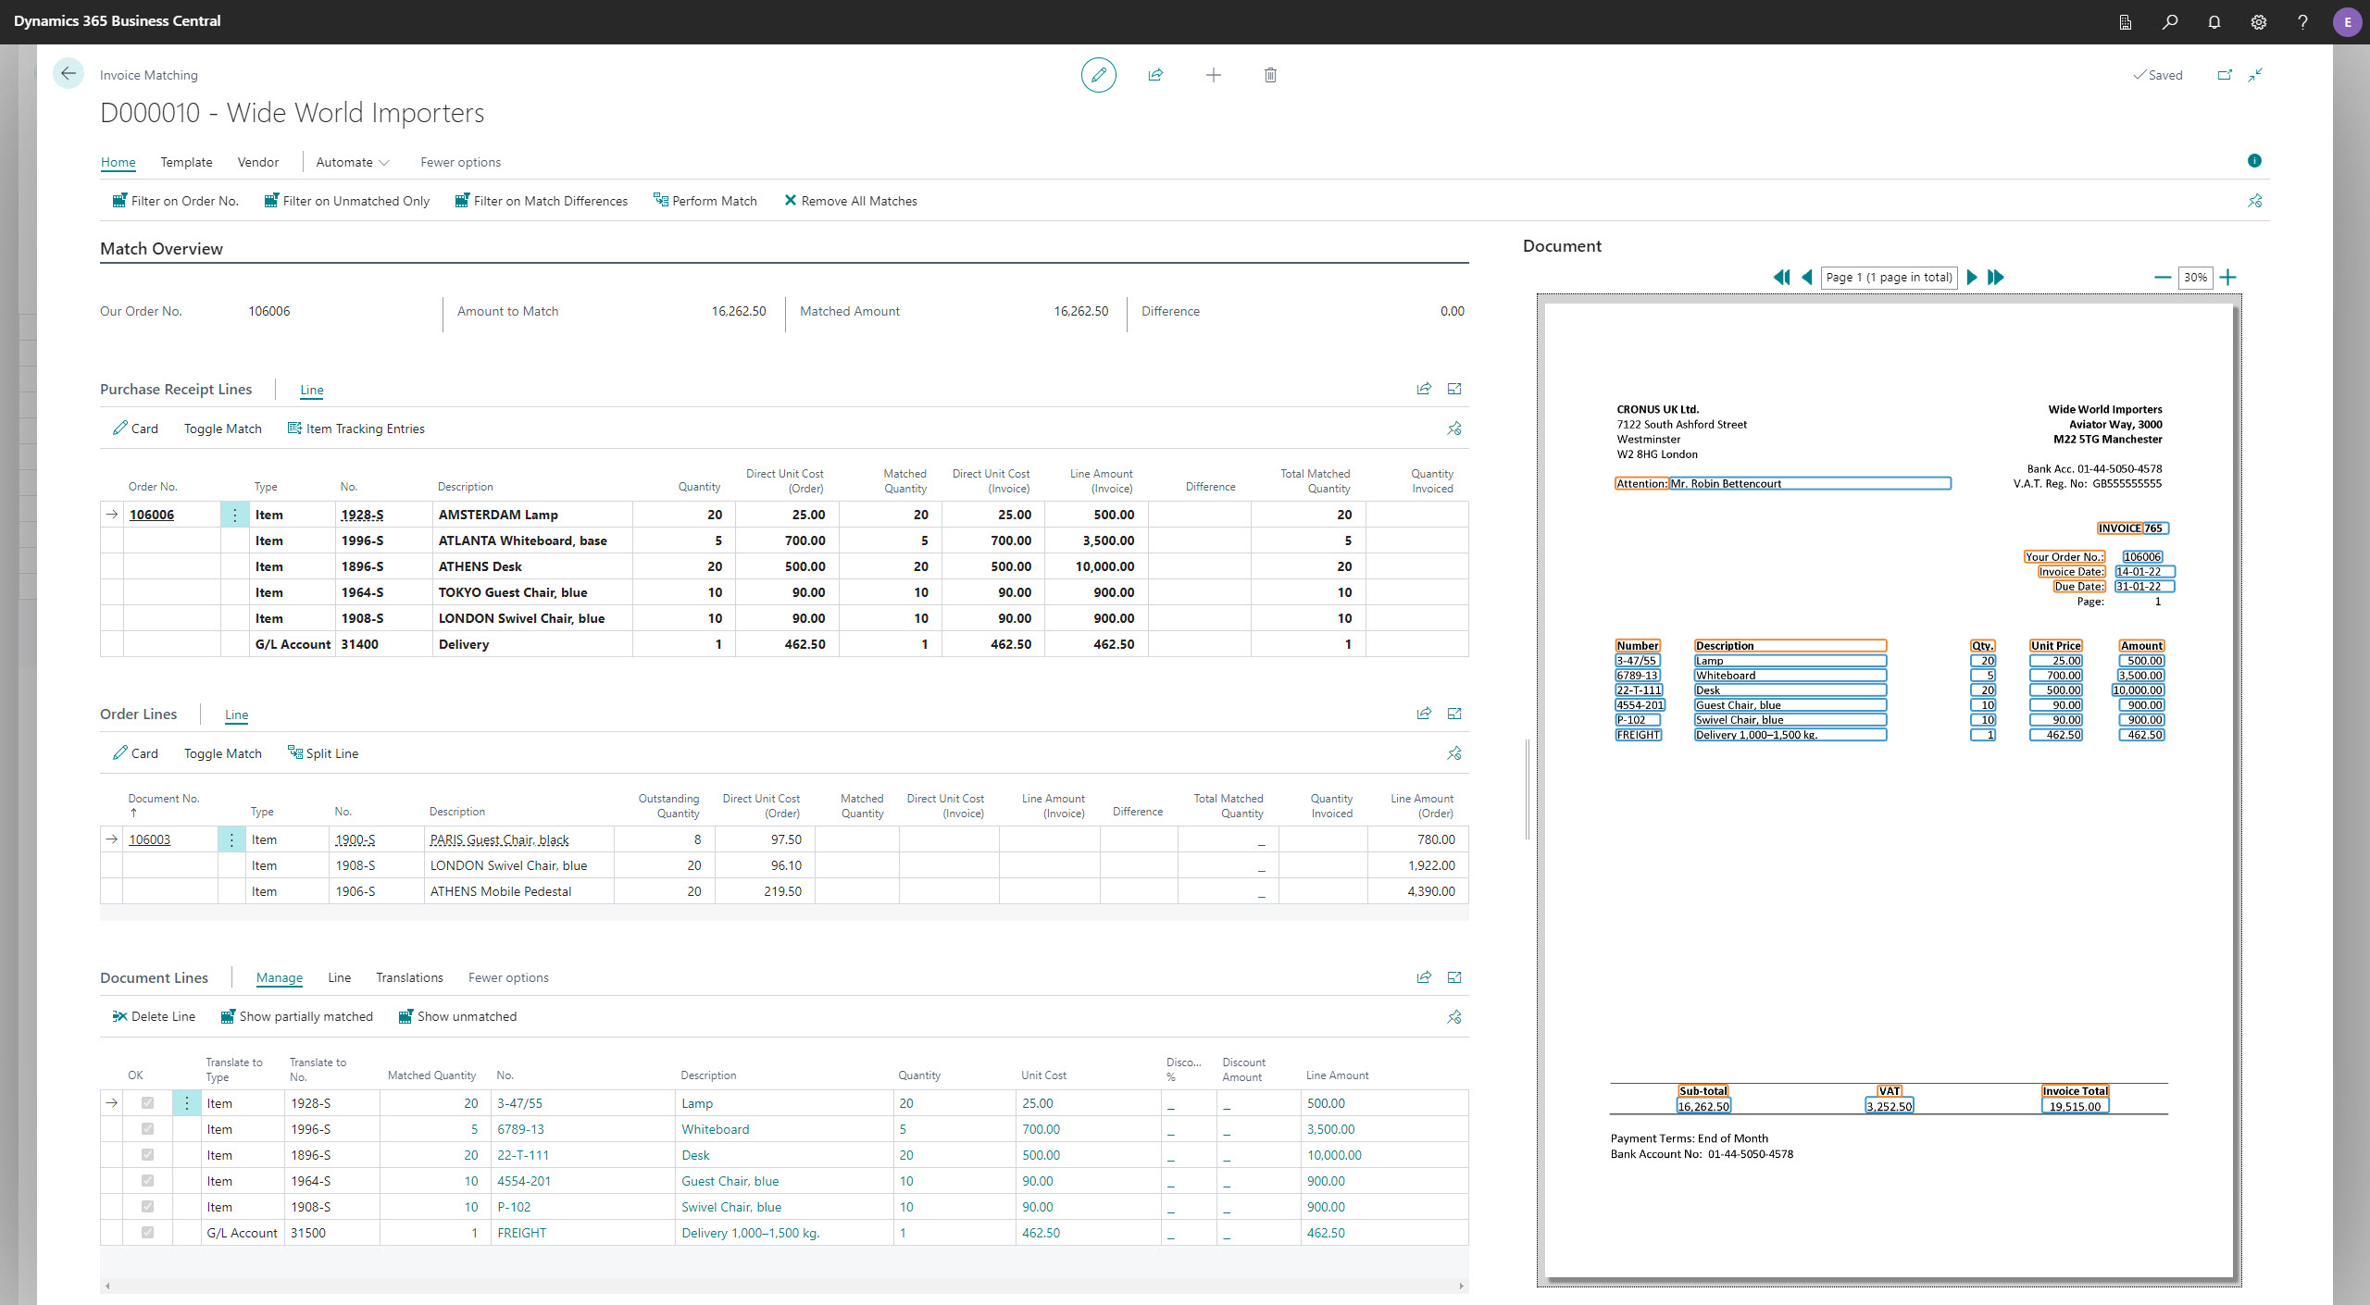Switch to the Template tab

186,162
